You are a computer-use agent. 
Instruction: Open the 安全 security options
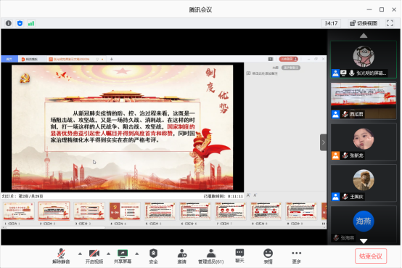point(153,256)
